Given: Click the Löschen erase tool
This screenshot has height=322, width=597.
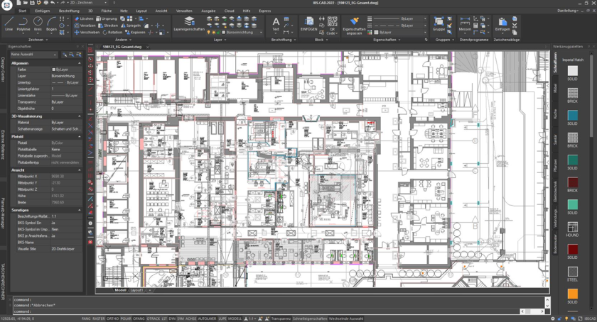Looking at the screenshot, I should (x=84, y=18).
